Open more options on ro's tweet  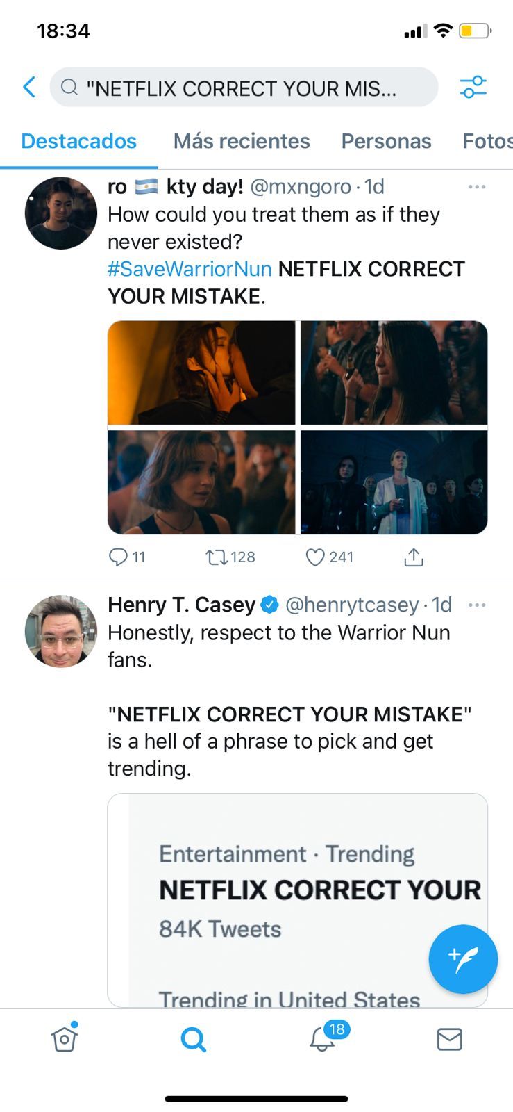[477, 187]
